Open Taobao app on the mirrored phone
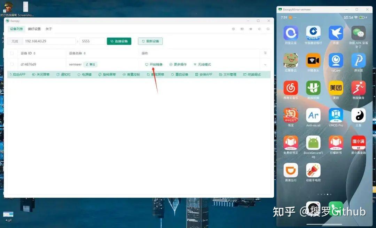This screenshot has width=376, height=228. [291, 115]
